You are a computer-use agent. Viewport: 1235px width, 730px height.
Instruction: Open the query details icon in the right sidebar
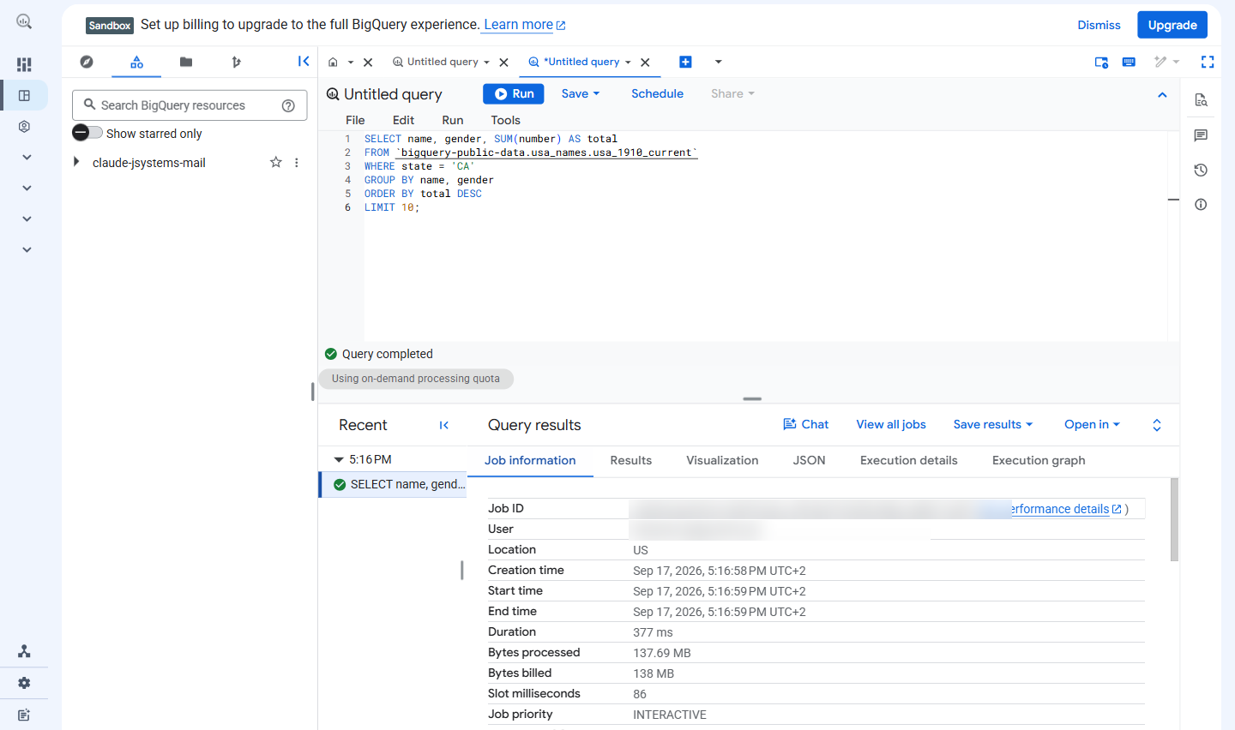click(x=1201, y=100)
